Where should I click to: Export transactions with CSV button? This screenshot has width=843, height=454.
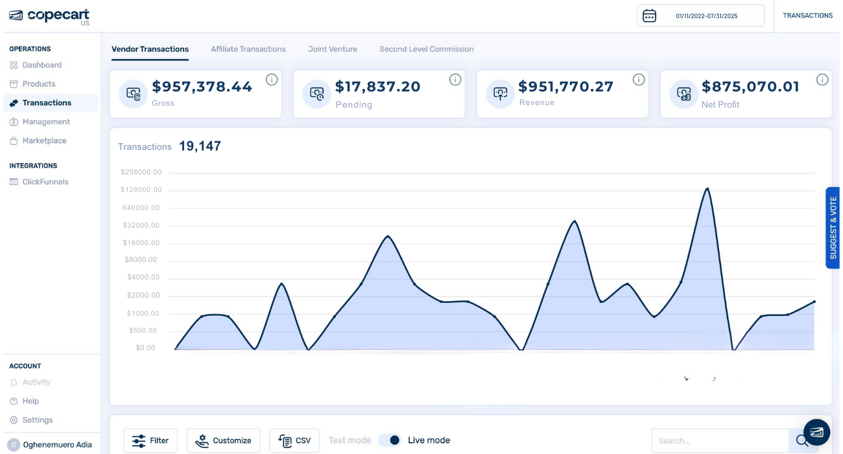pos(294,440)
